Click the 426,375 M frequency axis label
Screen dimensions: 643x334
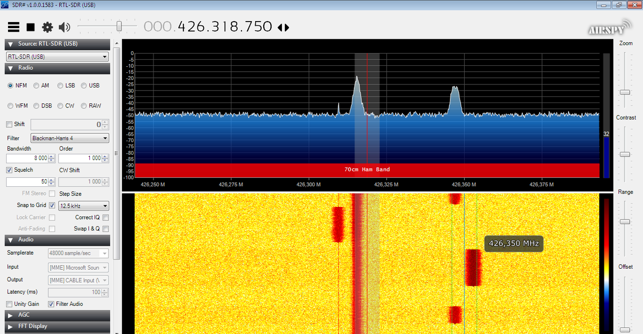tap(542, 184)
